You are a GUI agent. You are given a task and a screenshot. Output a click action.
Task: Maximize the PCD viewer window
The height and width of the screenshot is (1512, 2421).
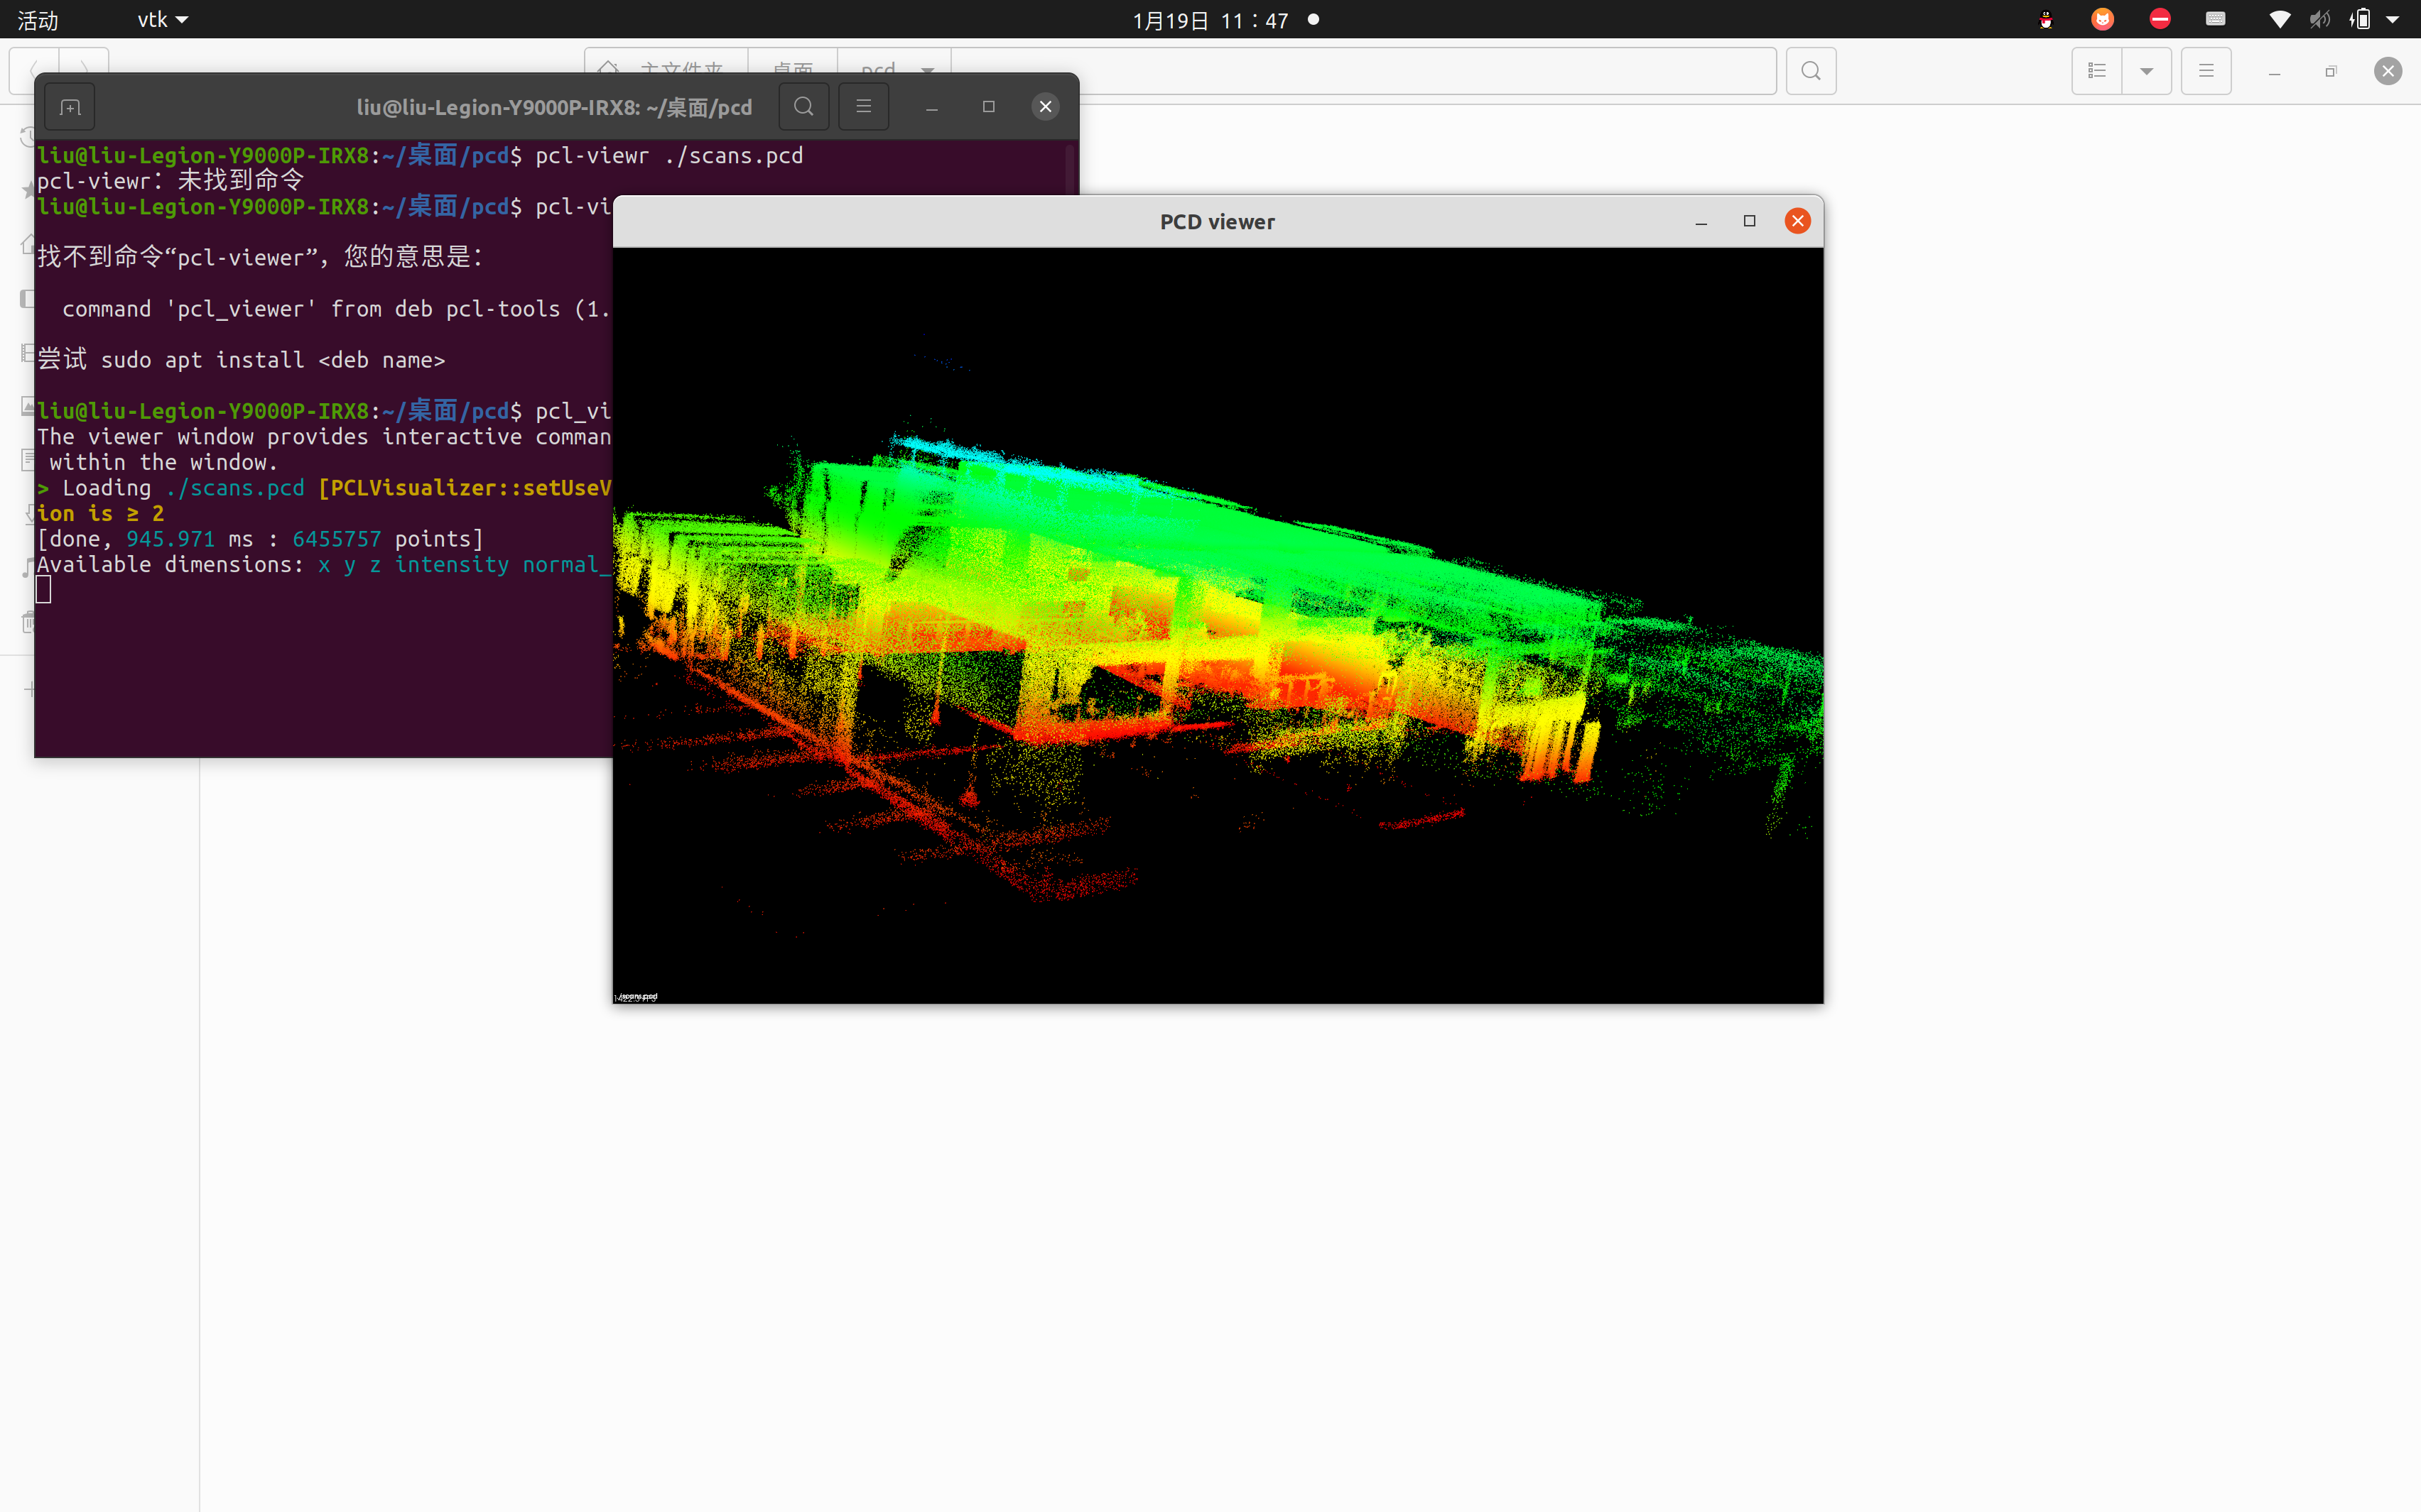tap(1750, 221)
